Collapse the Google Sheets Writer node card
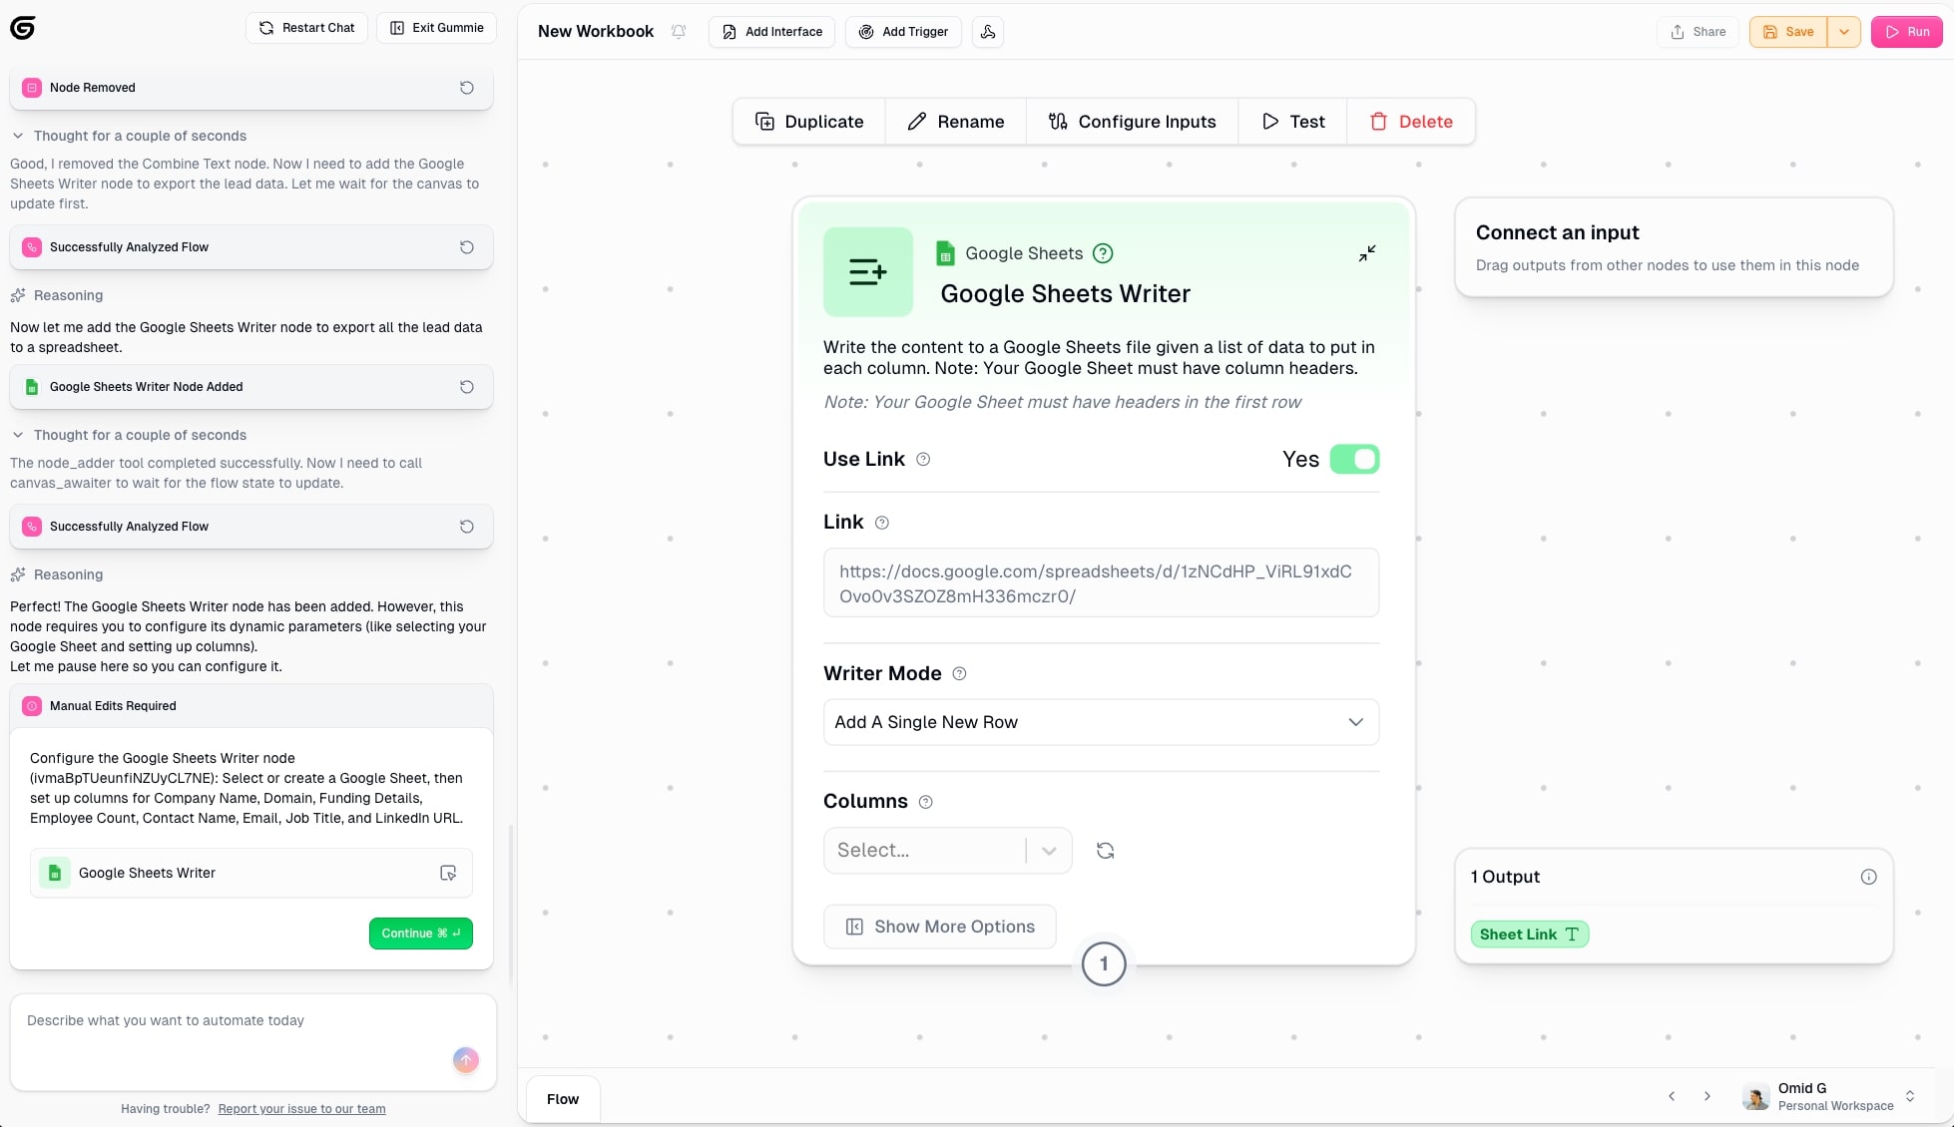 tap(1366, 253)
